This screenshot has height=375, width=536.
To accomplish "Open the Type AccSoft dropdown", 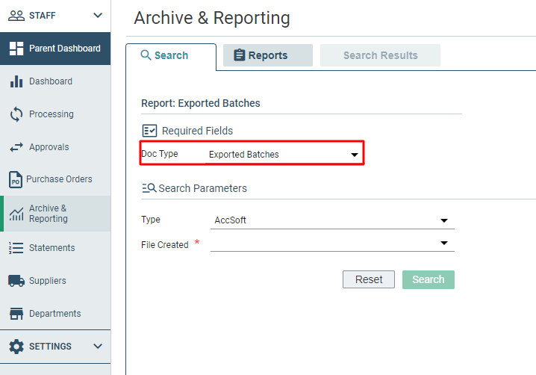I will pos(332,220).
